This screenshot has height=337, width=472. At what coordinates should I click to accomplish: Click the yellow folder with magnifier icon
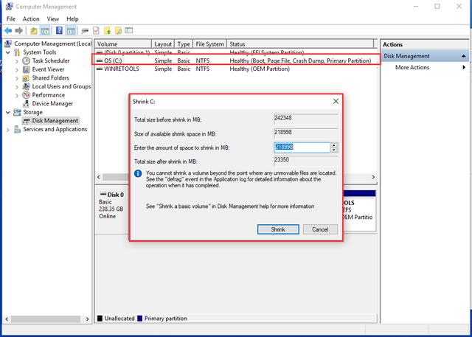pos(118,30)
